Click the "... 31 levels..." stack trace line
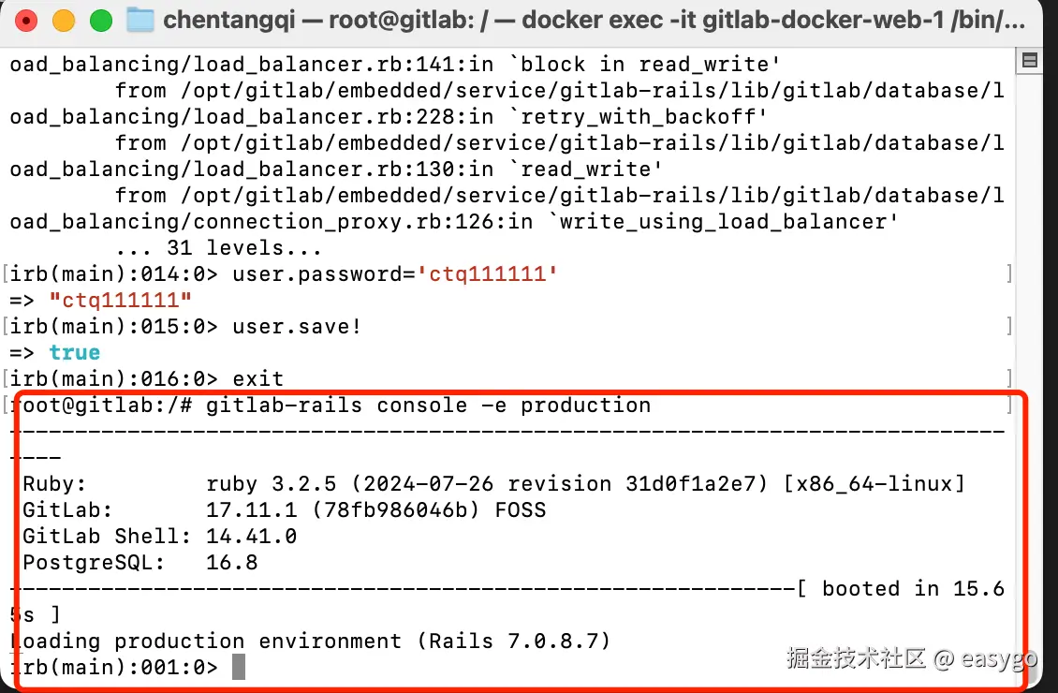 pyautogui.click(x=218, y=248)
